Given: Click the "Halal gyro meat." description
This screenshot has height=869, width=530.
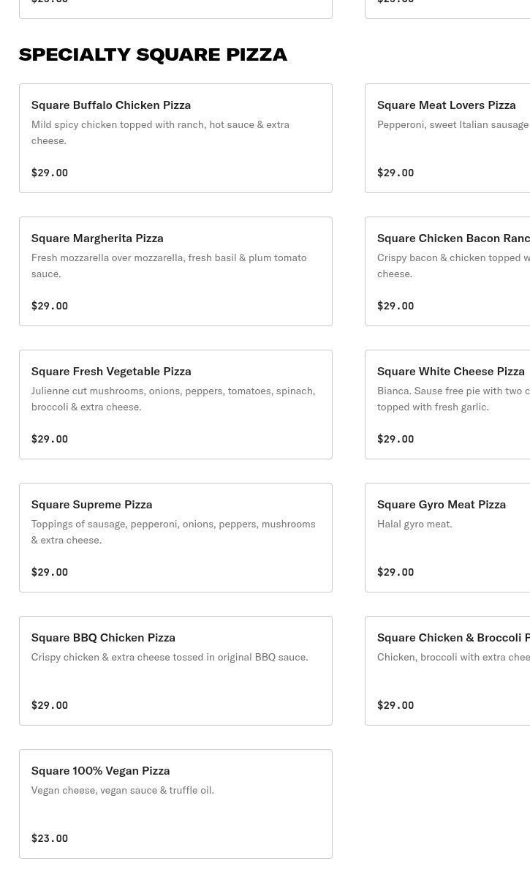Looking at the screenshot, I should (x=414, y=524).
